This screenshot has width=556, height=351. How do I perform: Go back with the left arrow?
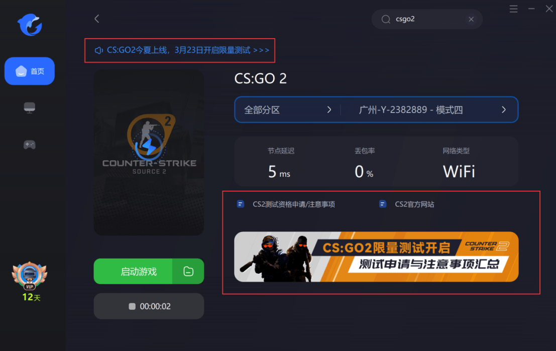97,19
